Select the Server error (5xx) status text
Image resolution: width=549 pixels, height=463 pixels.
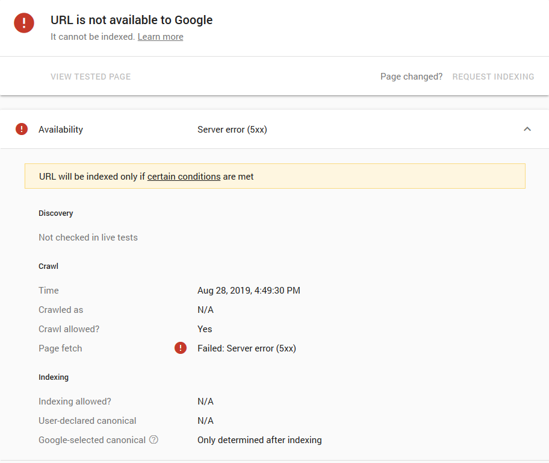(232, 129)
